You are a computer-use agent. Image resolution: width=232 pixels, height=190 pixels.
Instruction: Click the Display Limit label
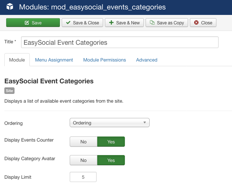[18, 177]
